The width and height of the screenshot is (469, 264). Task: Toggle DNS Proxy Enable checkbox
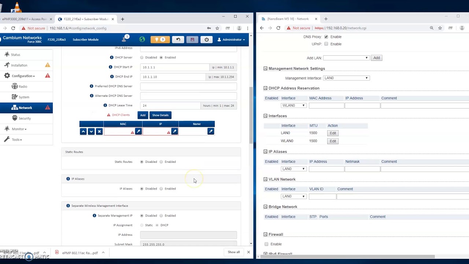[326, 37]
